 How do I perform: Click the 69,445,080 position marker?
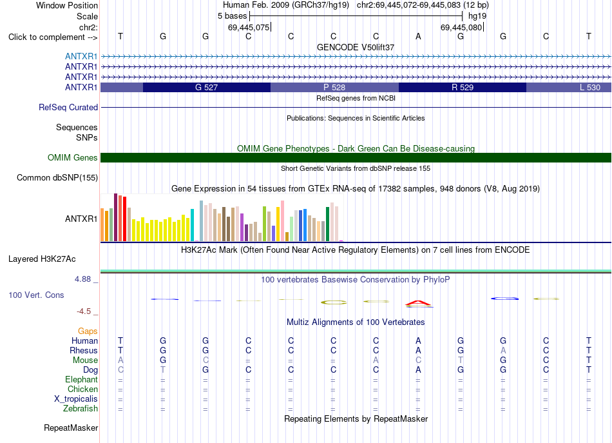(461, 27)
